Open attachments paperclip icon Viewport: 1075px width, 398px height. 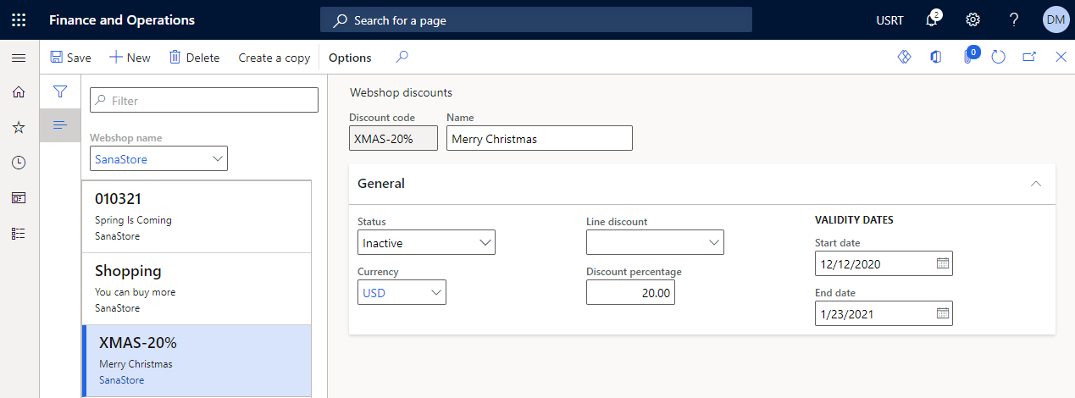click(x=969, y=57)
